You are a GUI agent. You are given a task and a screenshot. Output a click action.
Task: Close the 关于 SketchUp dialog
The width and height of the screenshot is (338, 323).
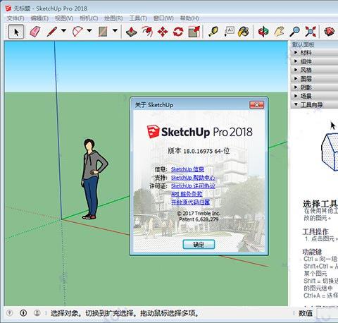(x=256, y=105)
